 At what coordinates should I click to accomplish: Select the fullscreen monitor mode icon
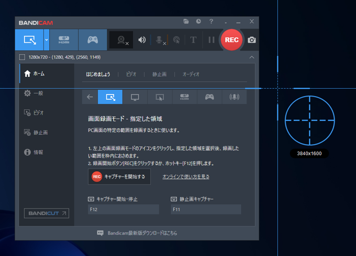click(x=135, y=97)
